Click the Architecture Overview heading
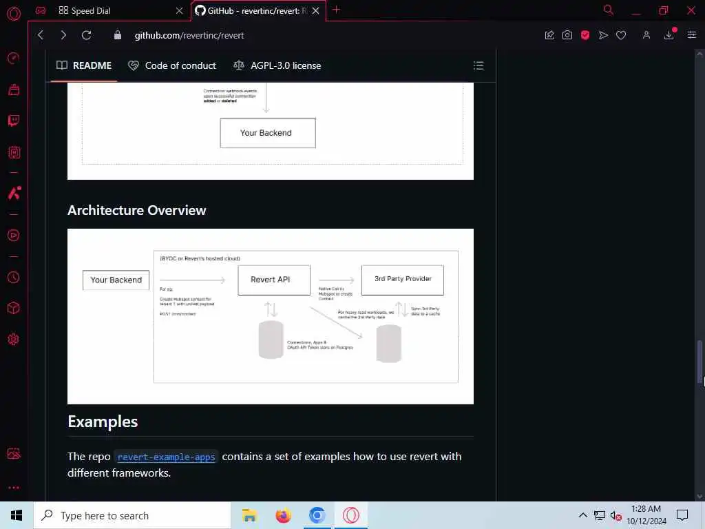Viewport: 705px width, 529px height. click(x=137, y=210)
